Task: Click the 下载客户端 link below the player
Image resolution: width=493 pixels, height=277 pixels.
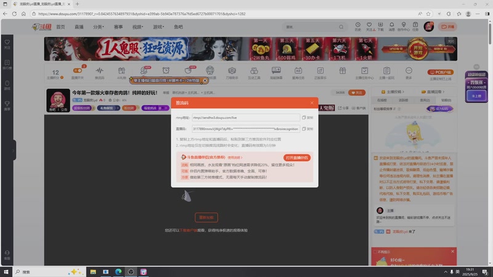Action: [189, 230]
